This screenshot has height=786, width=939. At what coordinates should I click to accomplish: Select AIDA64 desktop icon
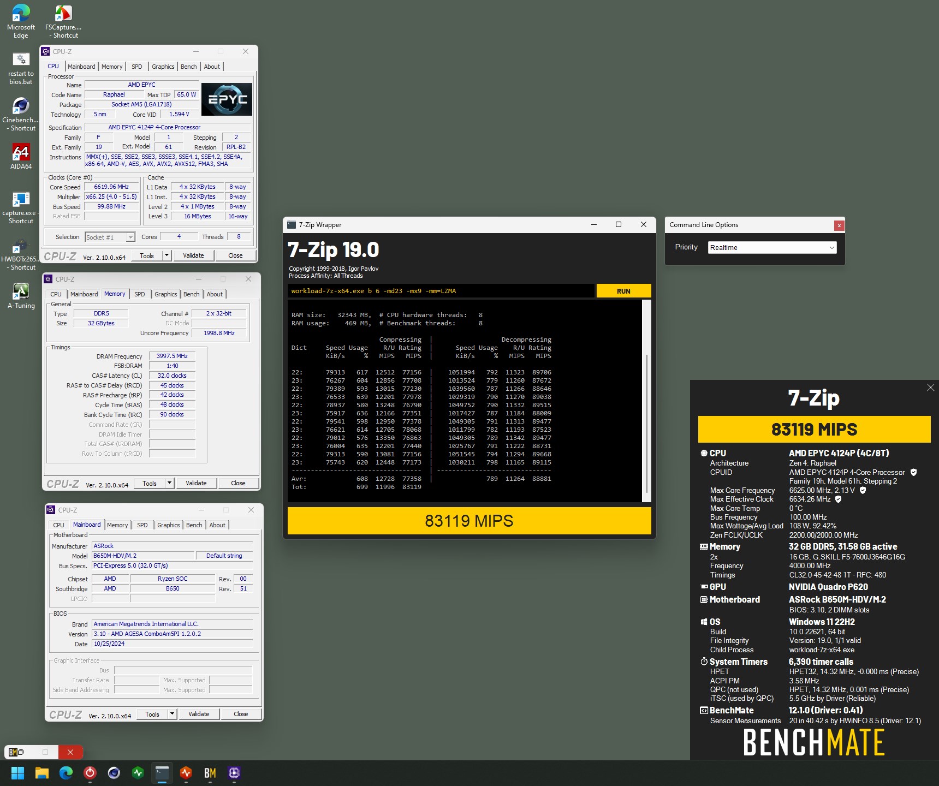21,157
